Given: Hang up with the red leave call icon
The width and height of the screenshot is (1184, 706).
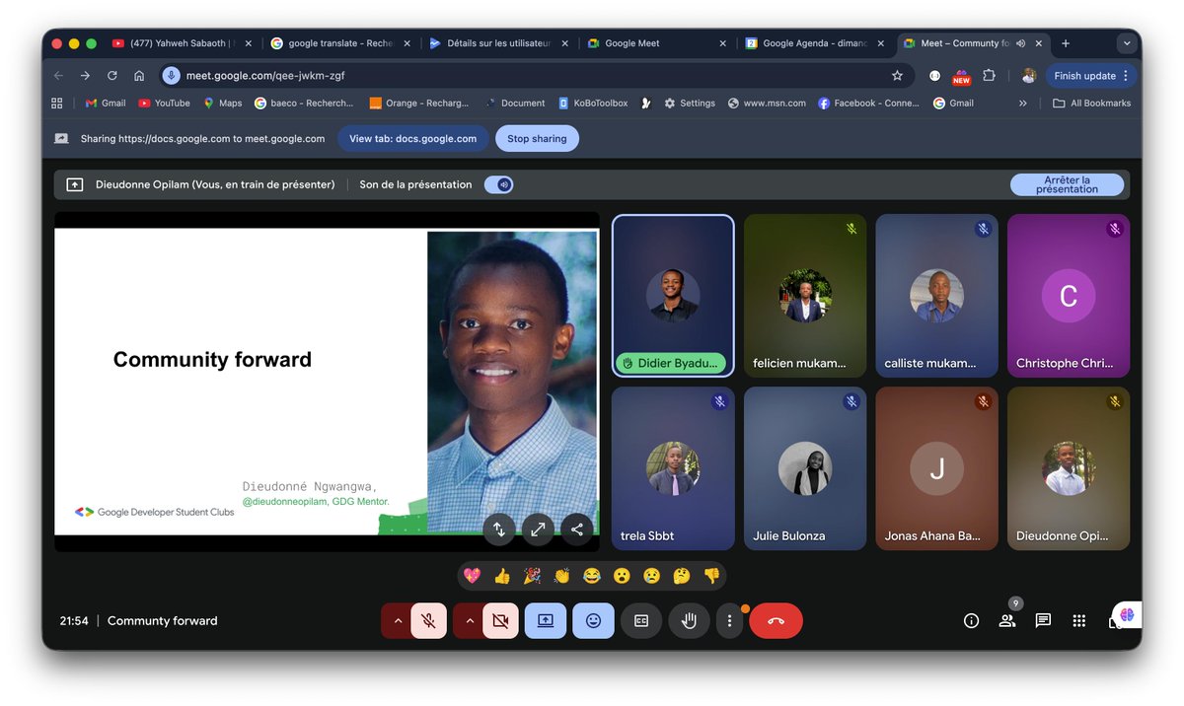Looking at the screenshot, I should coord(776,620).
